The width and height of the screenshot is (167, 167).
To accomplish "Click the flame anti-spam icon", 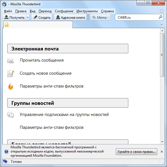I will click(11, 86).
